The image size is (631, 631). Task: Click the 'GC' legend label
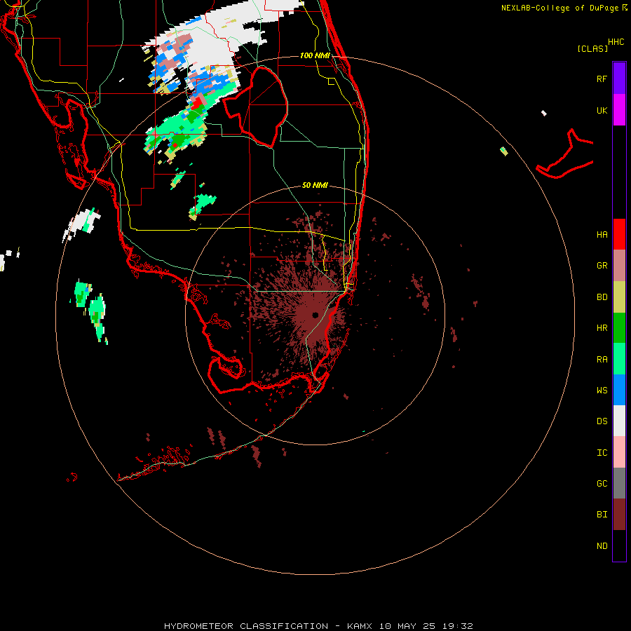tap(602, 484)
